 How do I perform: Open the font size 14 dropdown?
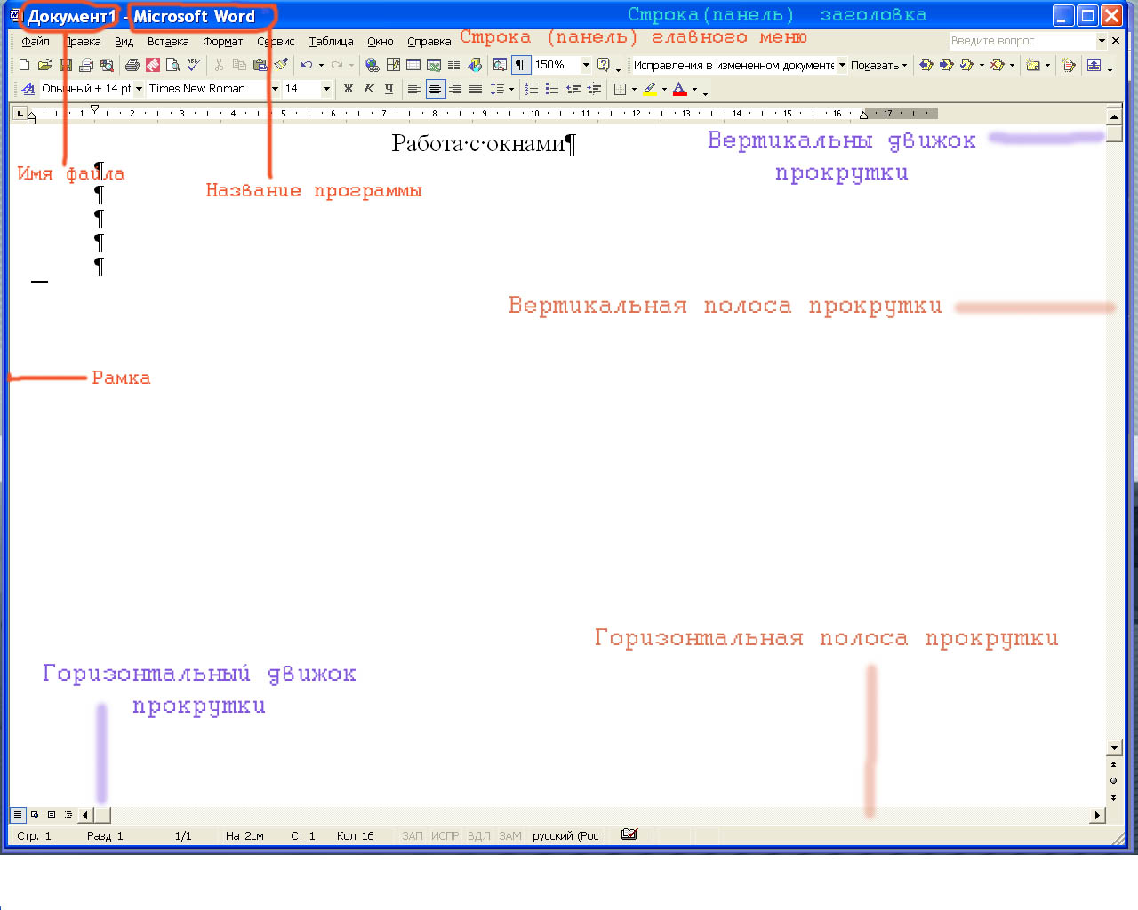pyautogui.click(x=326, y=89)
